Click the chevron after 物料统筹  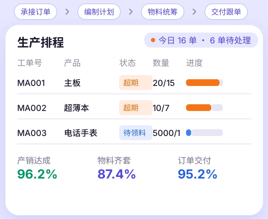point(194,12)
